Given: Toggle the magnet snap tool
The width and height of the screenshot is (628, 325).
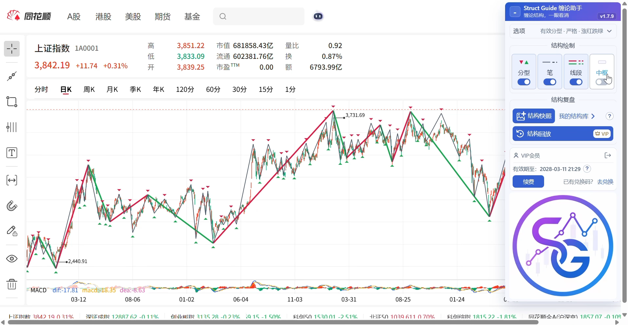Looking at the screenshot, I should (x=12, y=206).
